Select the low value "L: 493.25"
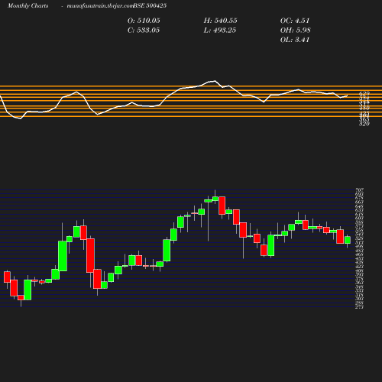The image size is (382, 382). [x=220, y=30]
